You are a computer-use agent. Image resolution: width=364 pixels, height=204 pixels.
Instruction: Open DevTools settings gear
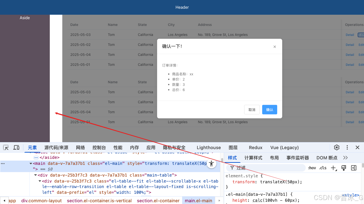point(337,147)
